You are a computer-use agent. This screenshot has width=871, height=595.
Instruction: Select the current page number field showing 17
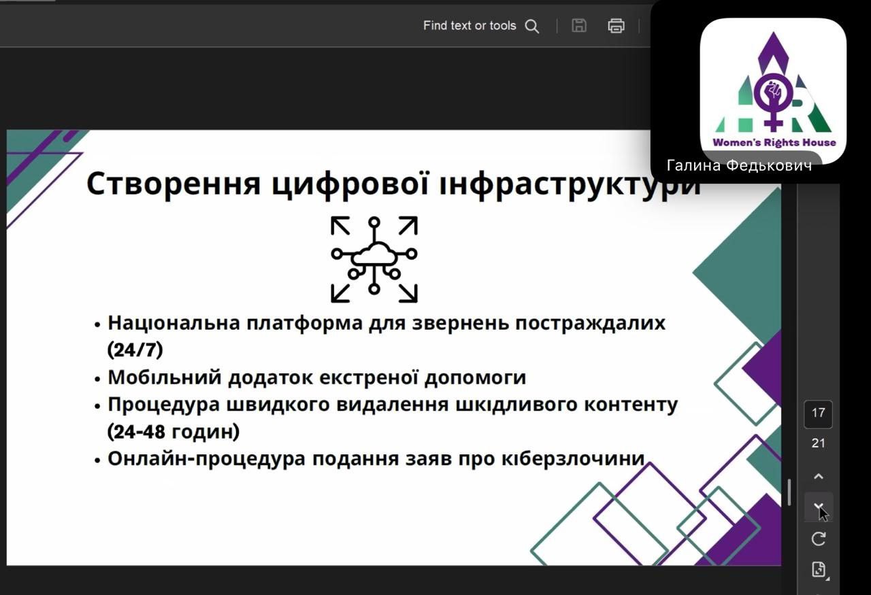(x=818, y=413)
